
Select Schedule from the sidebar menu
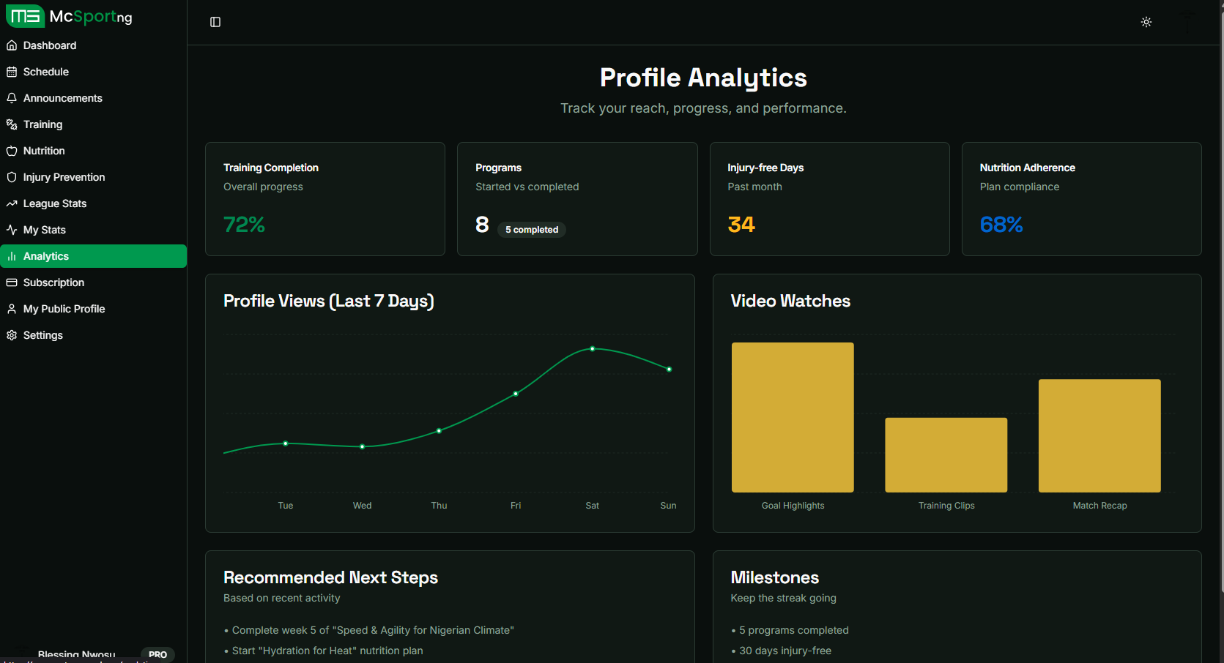(x=46, y=71)
